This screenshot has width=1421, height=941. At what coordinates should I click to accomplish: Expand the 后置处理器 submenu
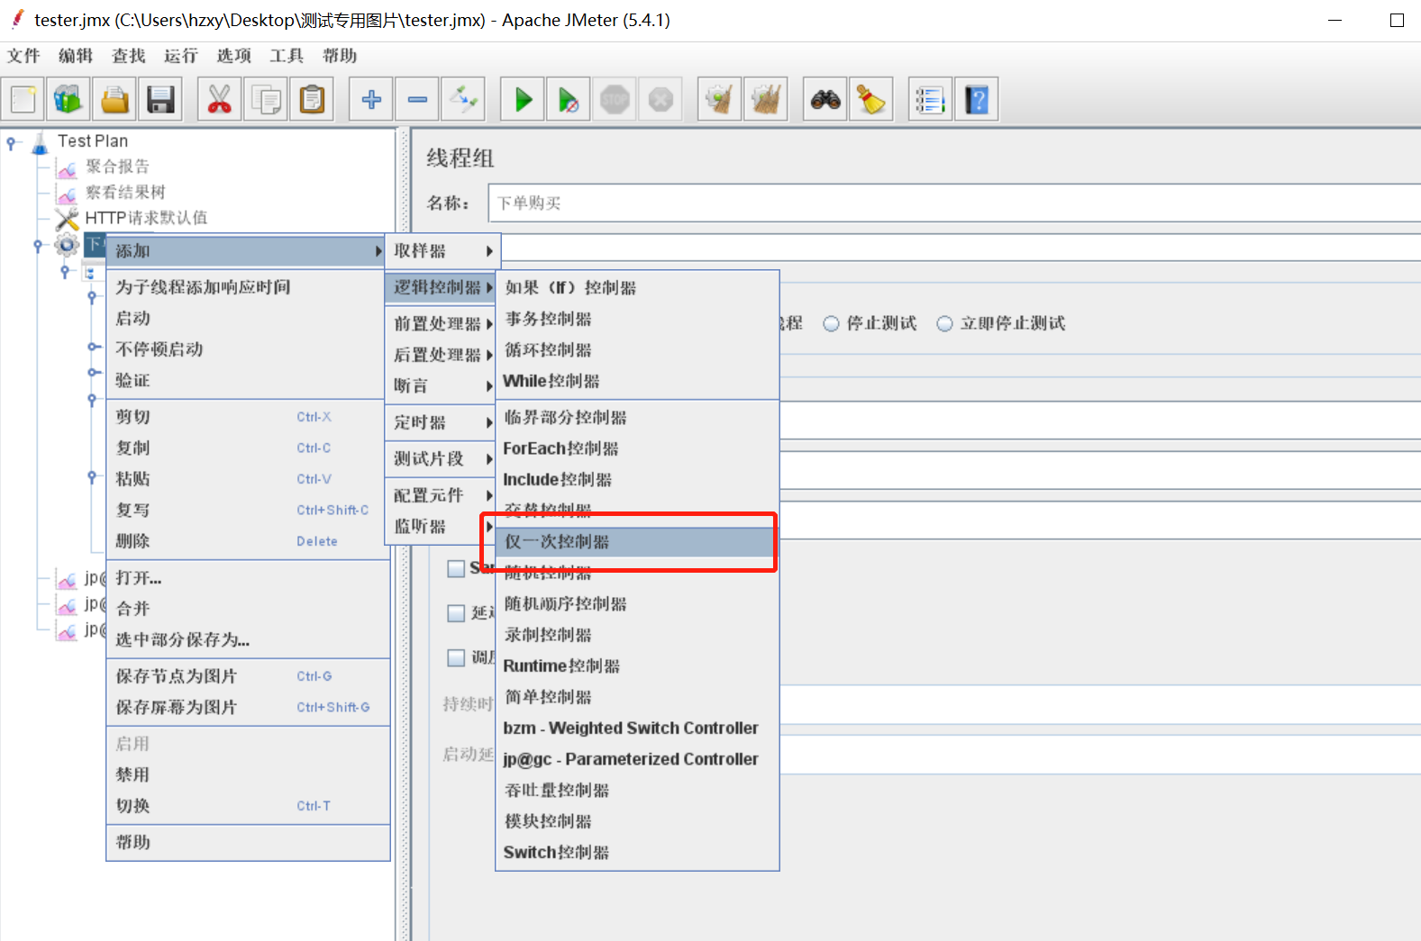[442, 355]
